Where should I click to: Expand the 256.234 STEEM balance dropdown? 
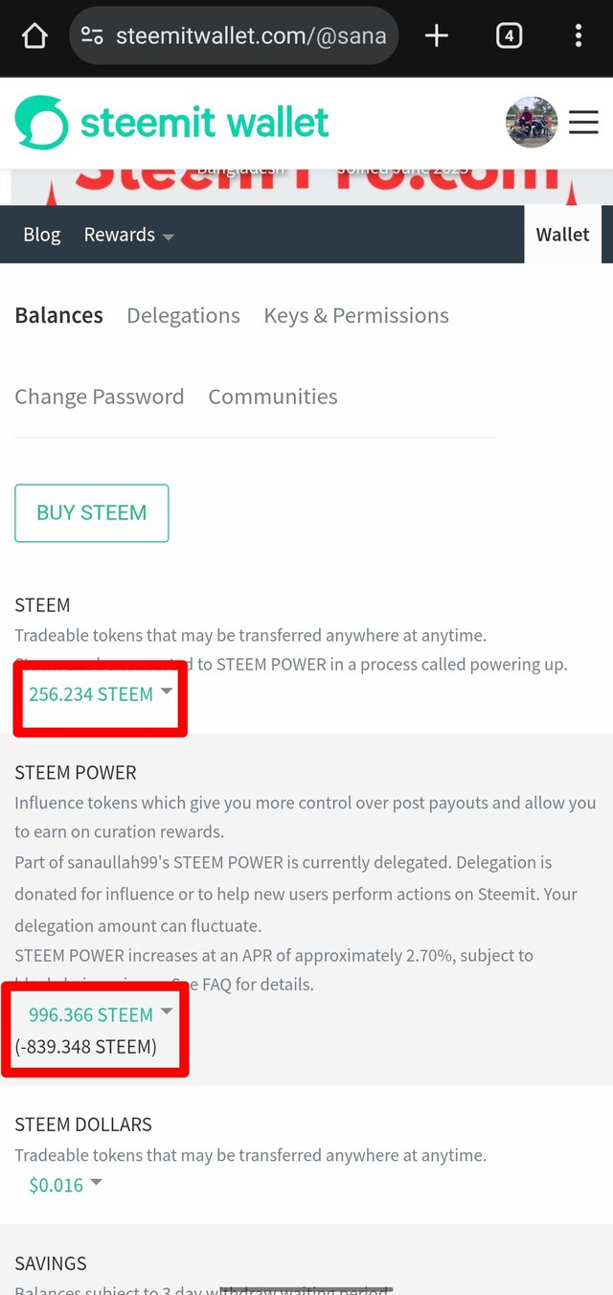pyautogui.click(x=101, y=694)
